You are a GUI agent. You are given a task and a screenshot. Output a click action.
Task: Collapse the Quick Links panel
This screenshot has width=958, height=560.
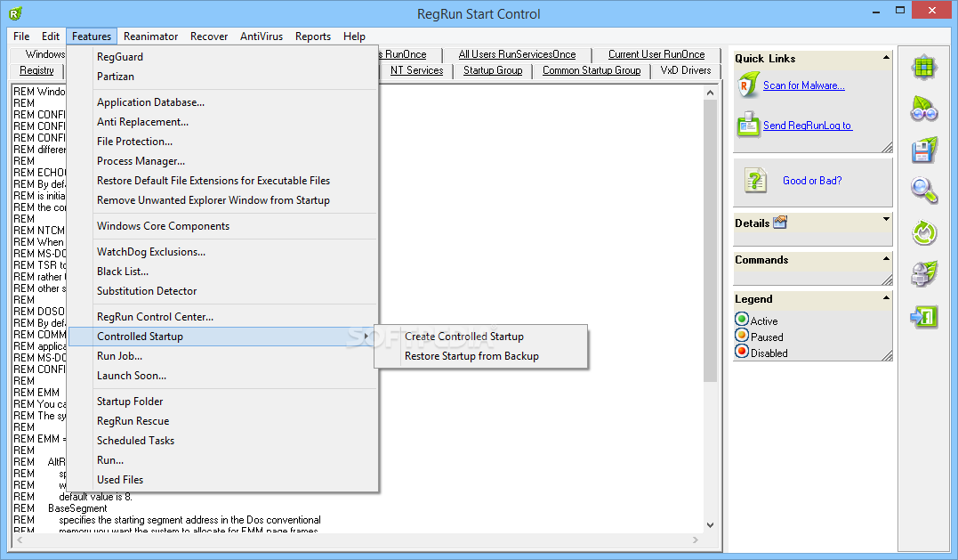coord(886,58)
